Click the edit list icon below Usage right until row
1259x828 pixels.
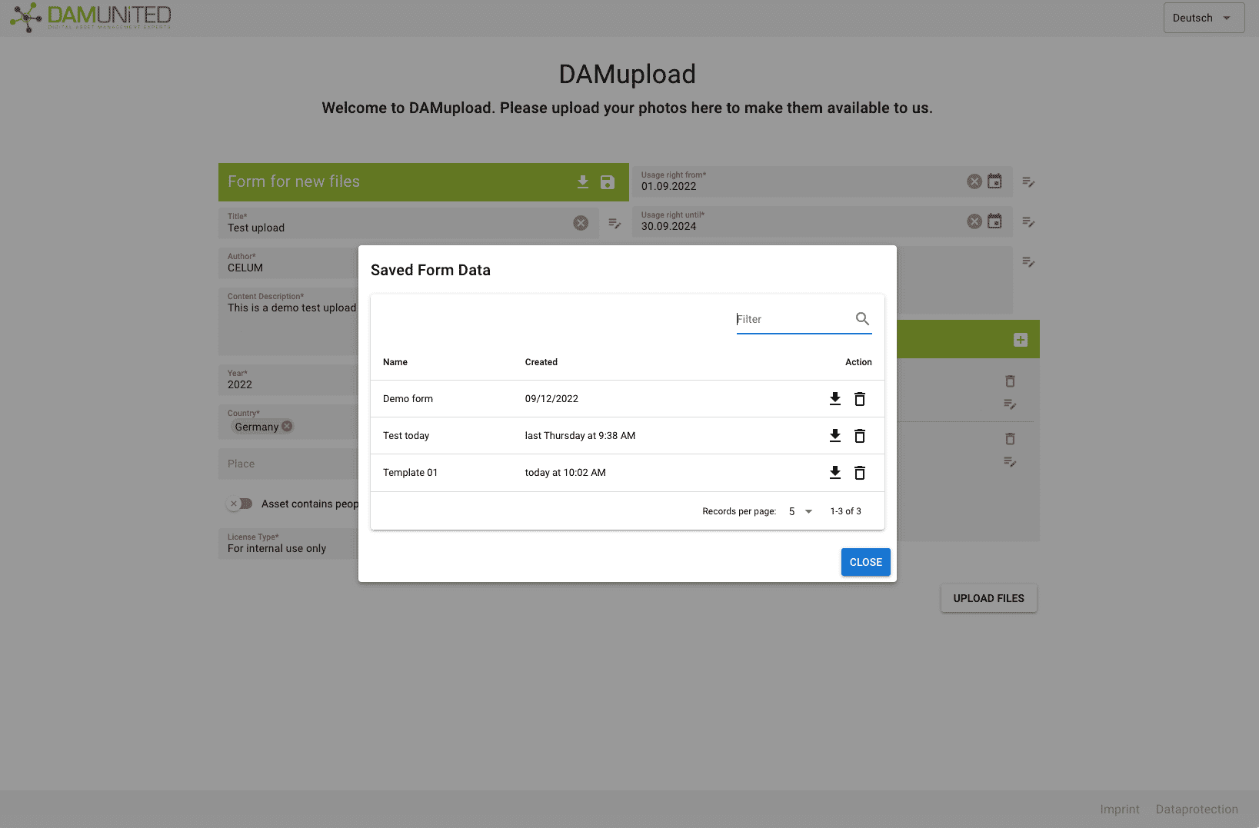click(x=1028, y=261)
